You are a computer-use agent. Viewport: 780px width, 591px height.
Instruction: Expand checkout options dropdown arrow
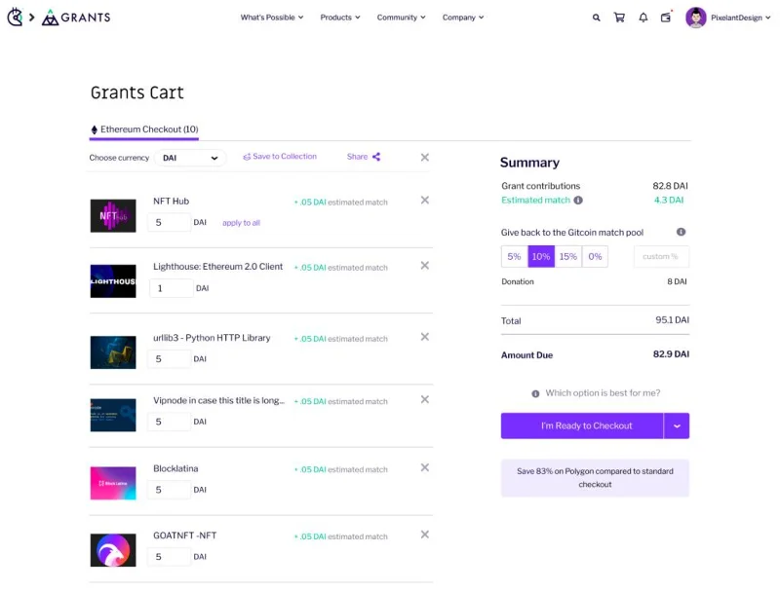677,425
